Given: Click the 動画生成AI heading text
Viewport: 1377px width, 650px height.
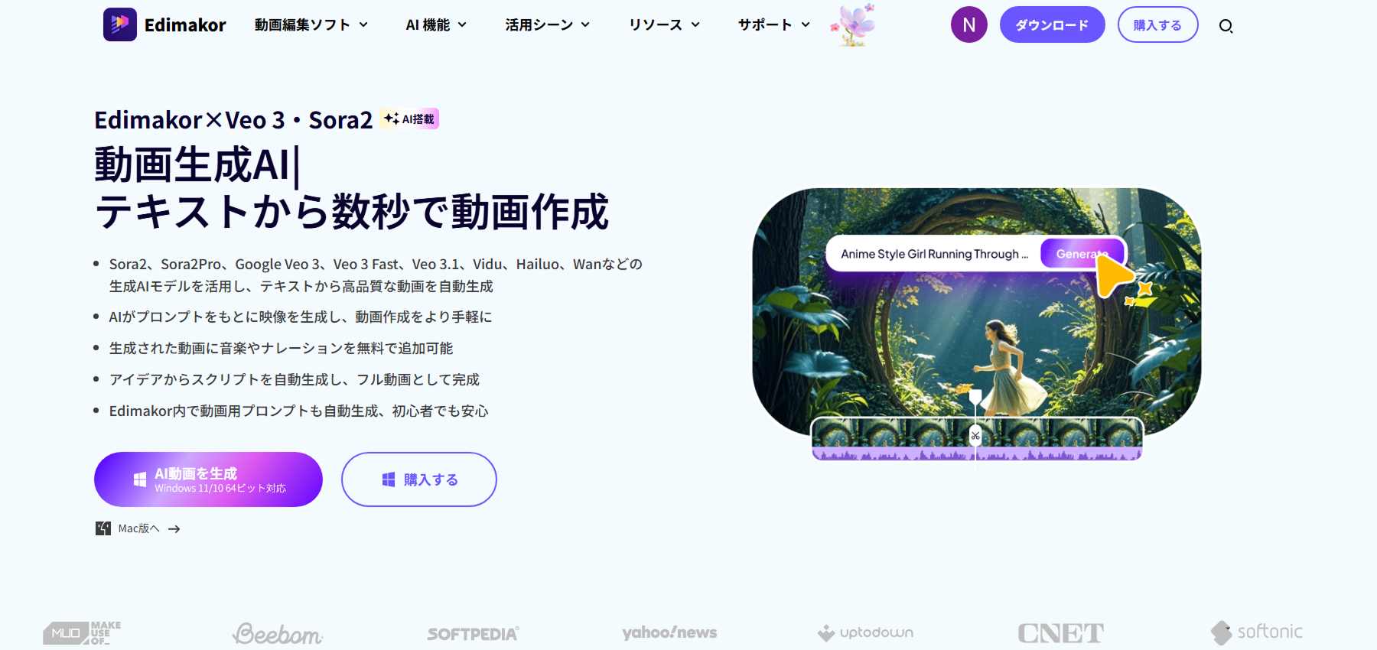Looking at the screenshot, I should pos(193,165).
